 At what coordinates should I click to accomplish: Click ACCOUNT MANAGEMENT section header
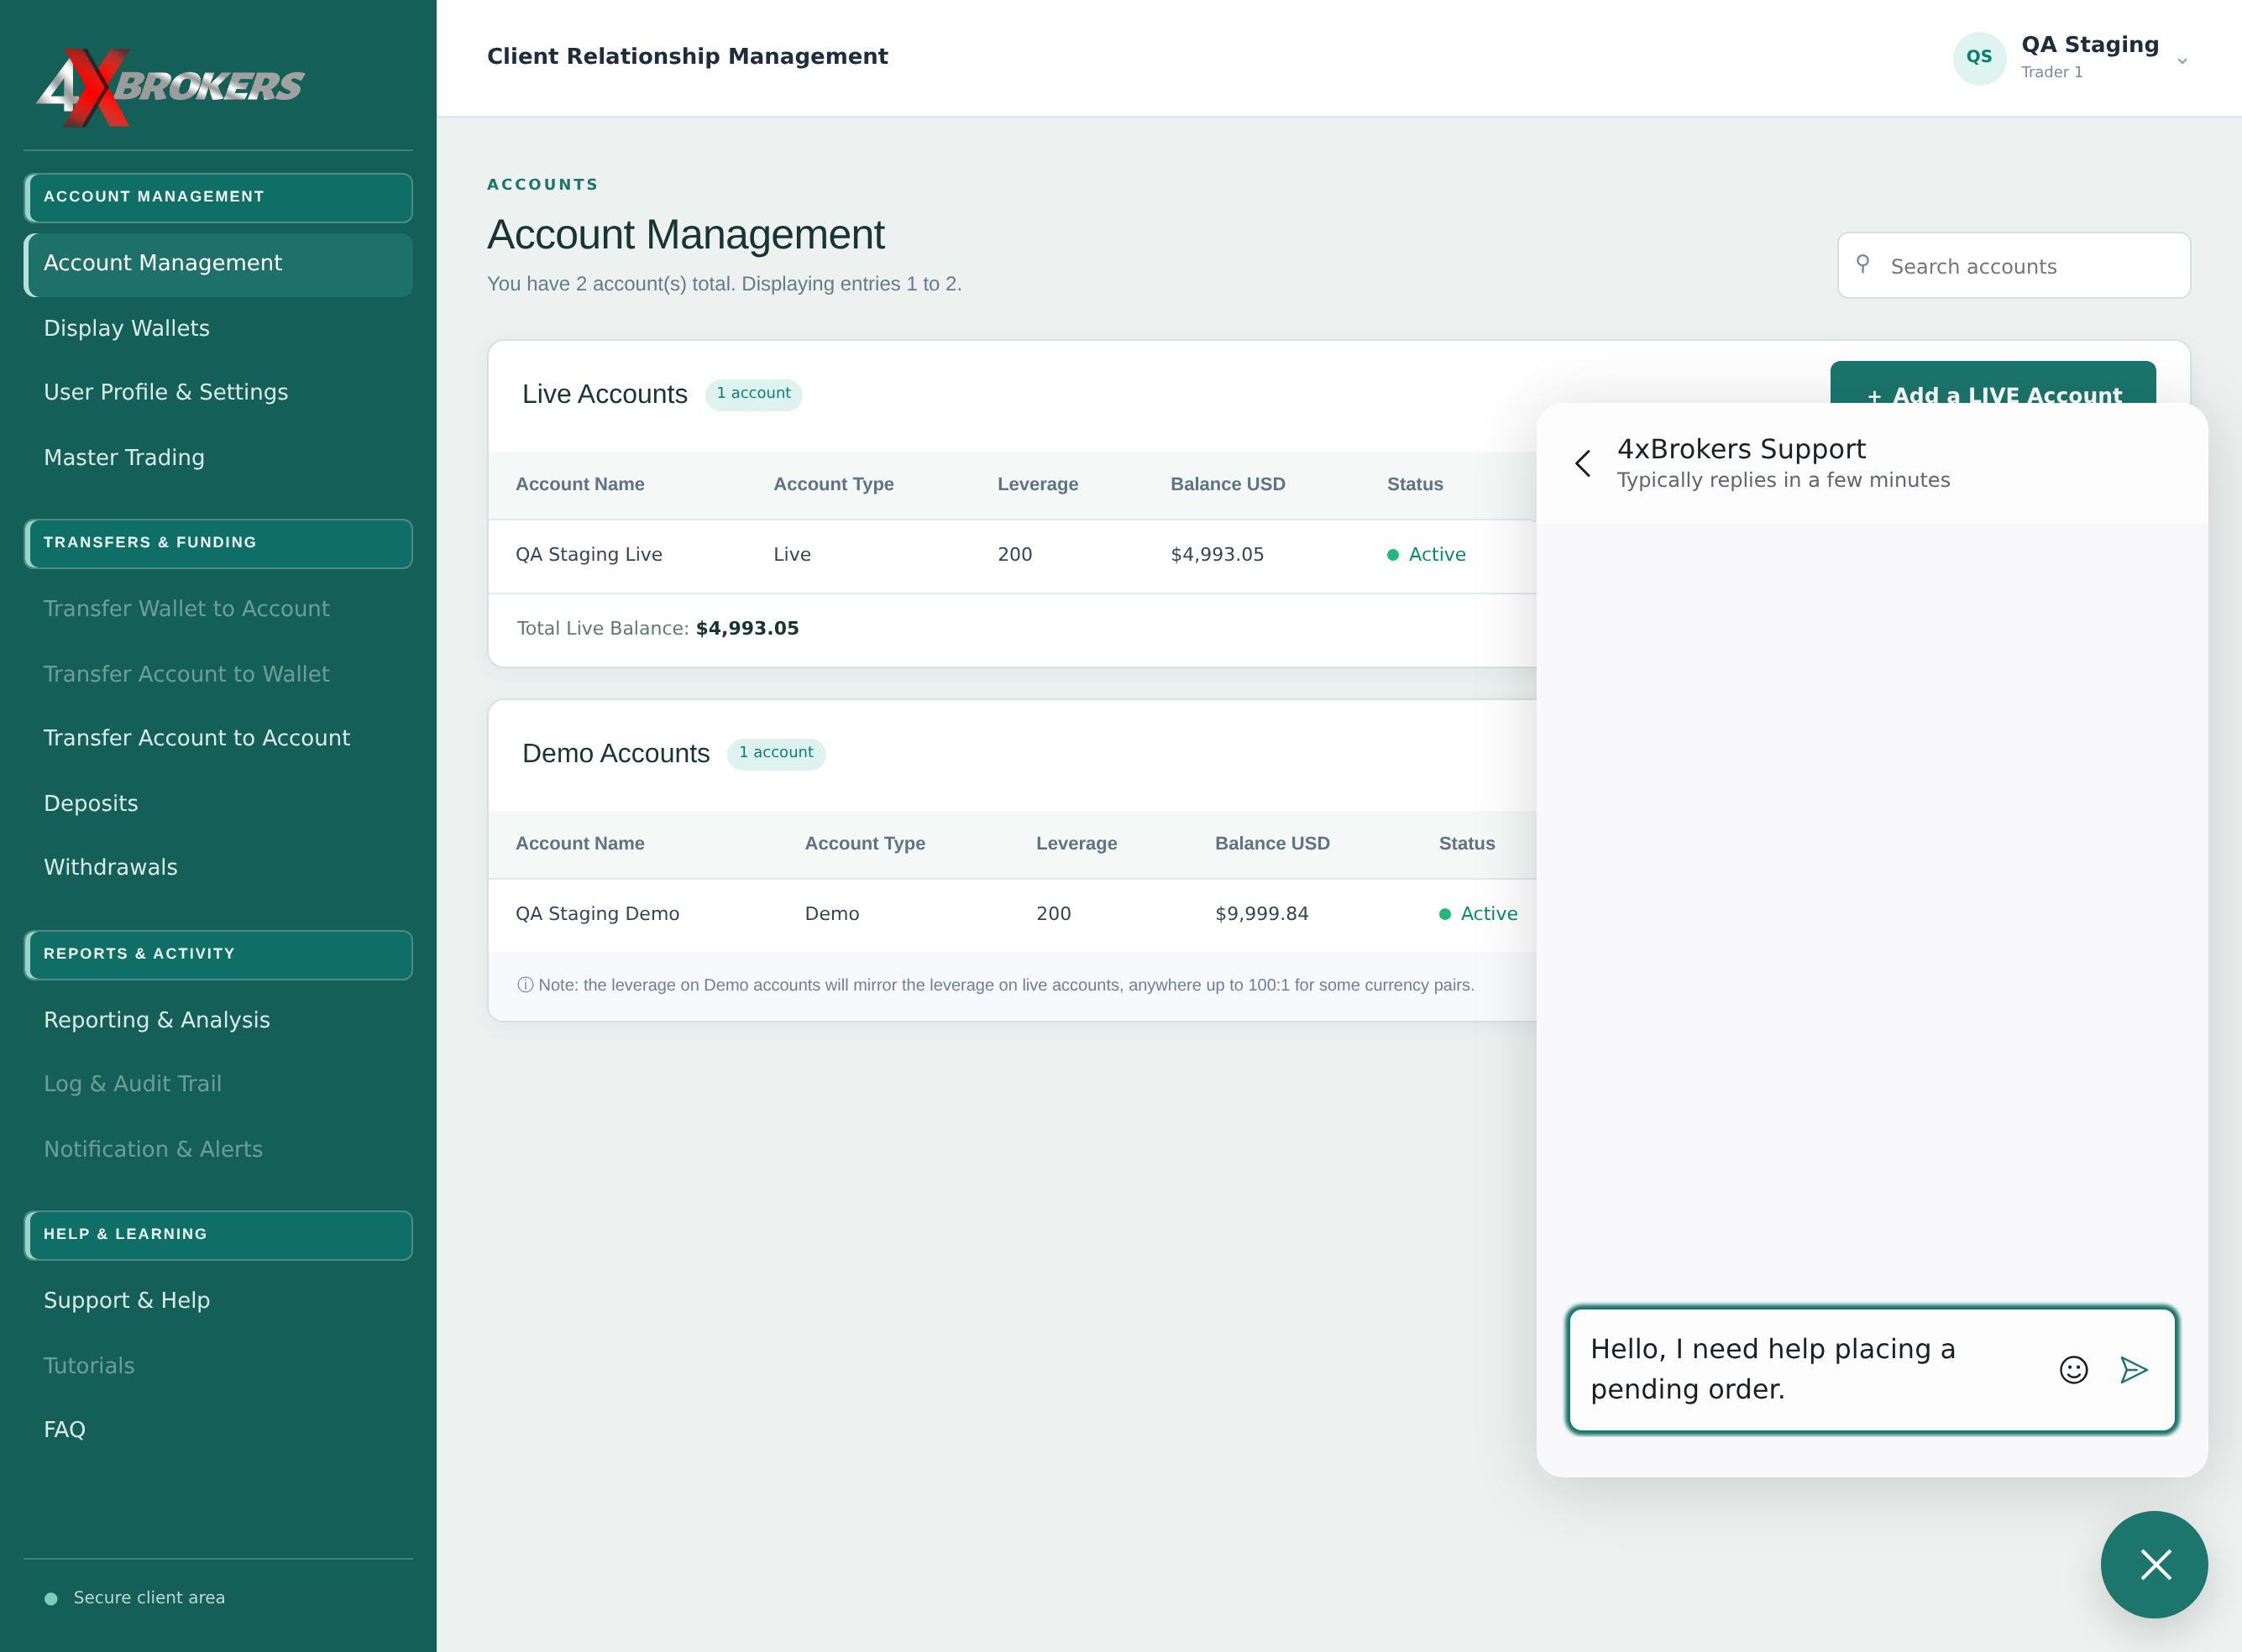(x=218, y=197)
